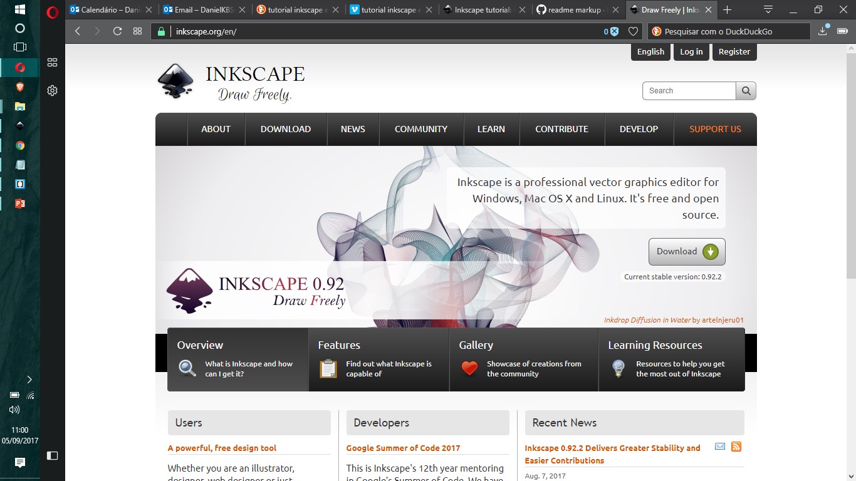Open the LEARN menu

(x=491, y=129)
